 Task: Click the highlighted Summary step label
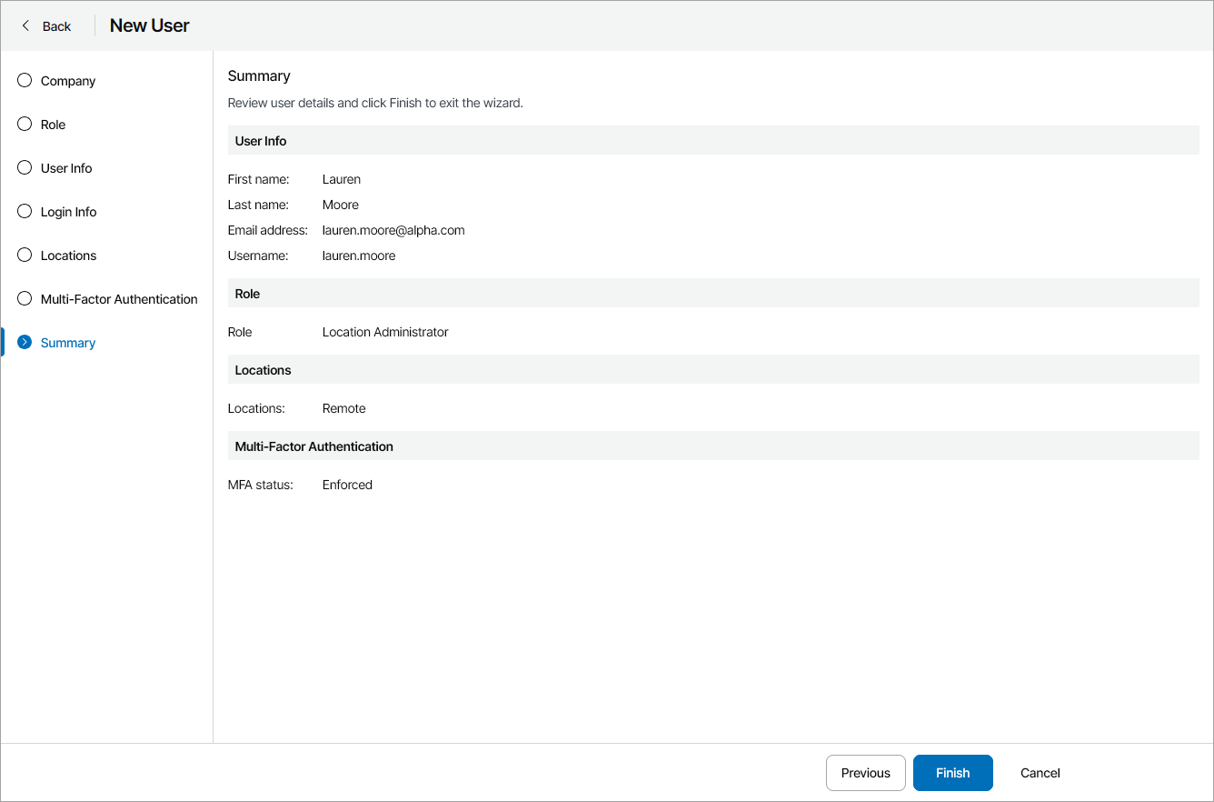(x=67, y=342)
